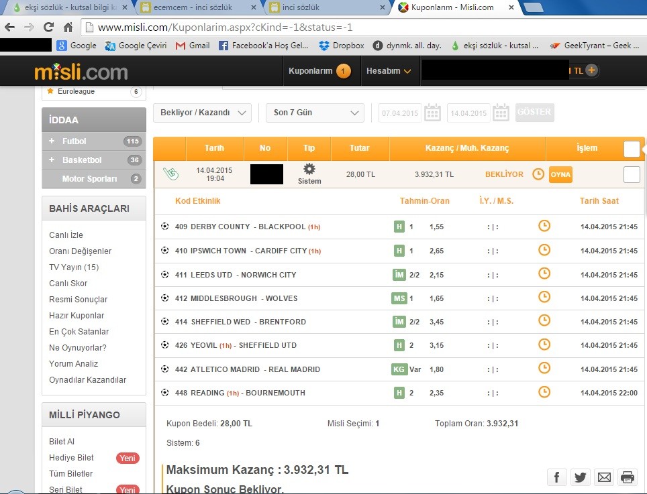The image size is (647, 494).
Task: Share the coupon on Facebook
Action: point(556,477)
